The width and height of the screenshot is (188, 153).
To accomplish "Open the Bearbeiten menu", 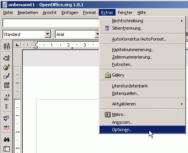I will [28, 12].
